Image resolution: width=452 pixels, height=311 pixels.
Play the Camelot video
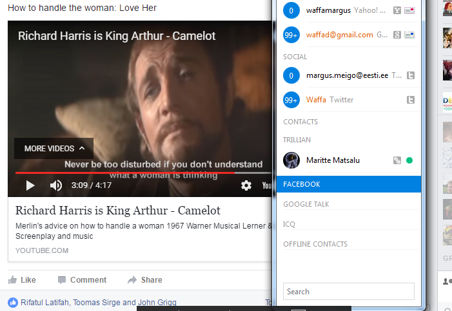pyautogui.click(x=30, y=185)
